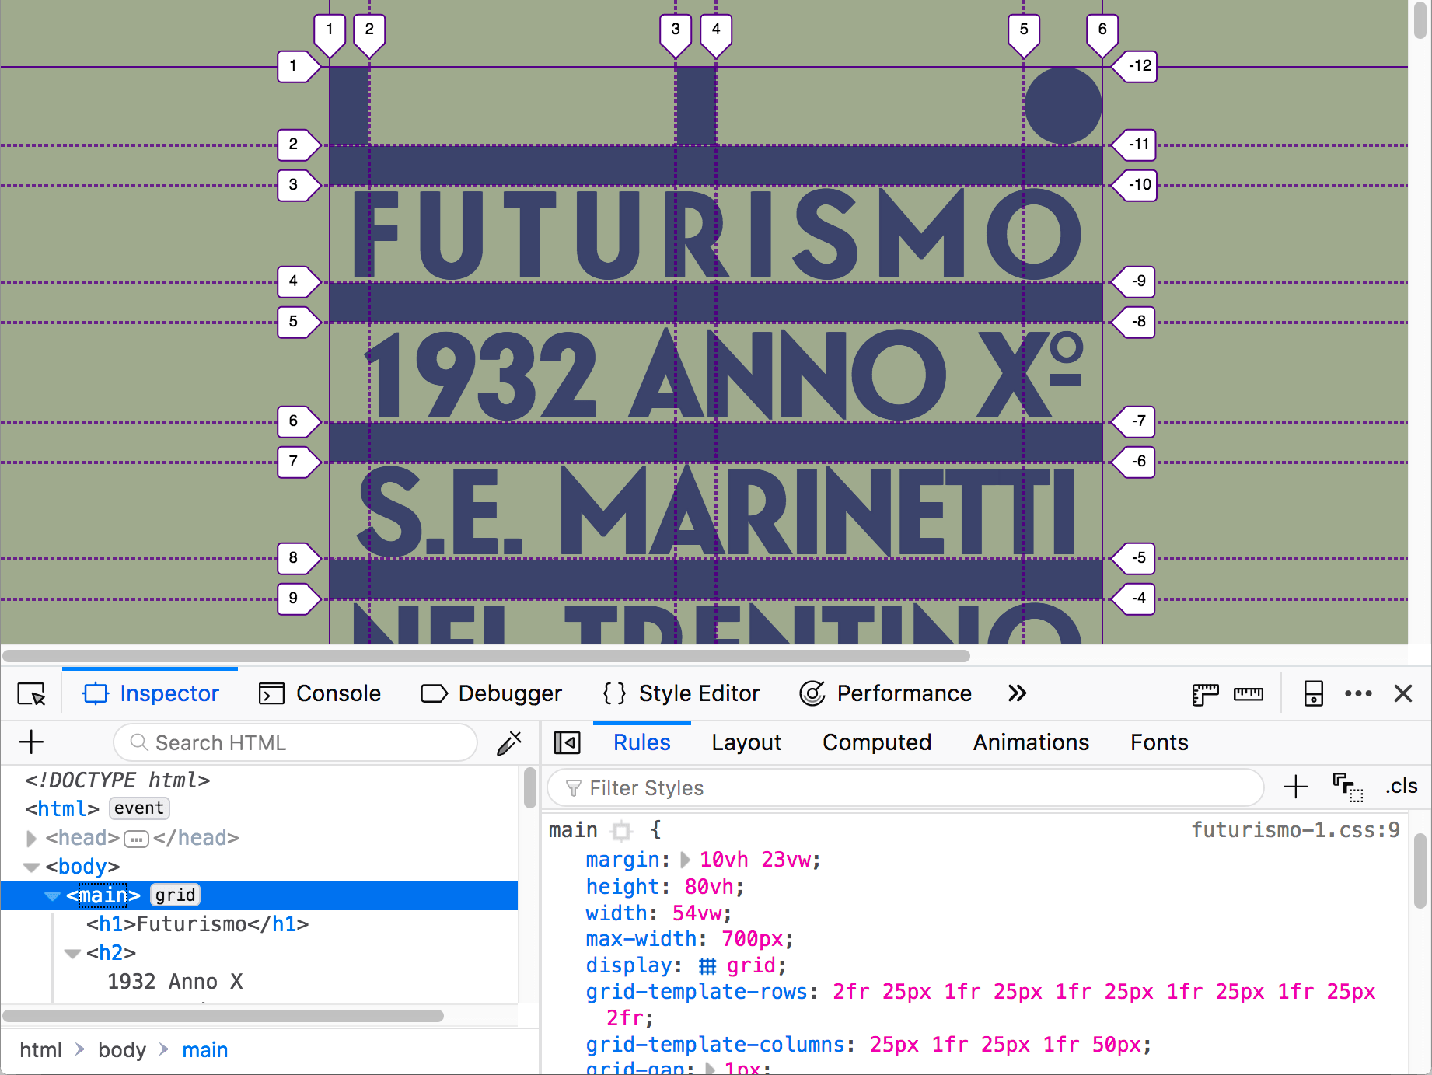Click the .cls button to edit classes
Image resolution: width=1432 pixels, height=1075 pixels.
(x=1400, y=787)
